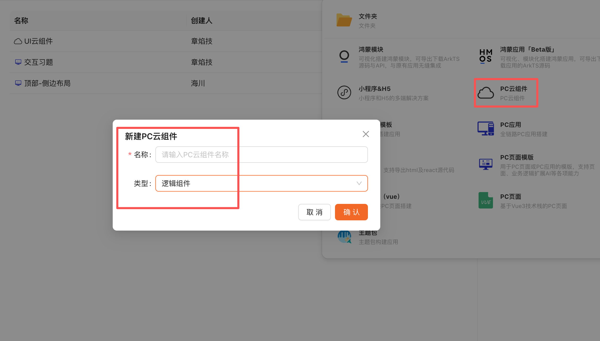Click the green VUE PC页面 icon
Screen dimensions: 600x341
tap(486, 200)
